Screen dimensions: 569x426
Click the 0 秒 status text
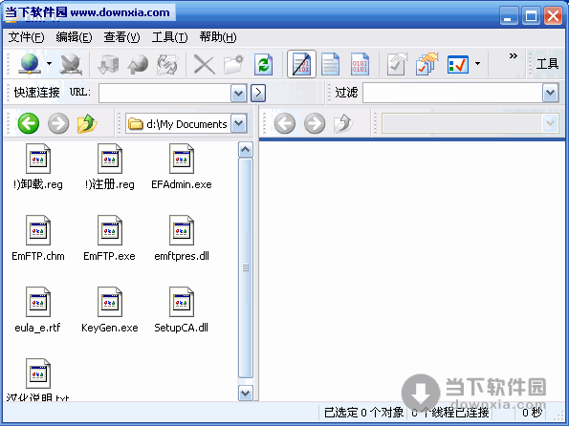coord(532,413)
